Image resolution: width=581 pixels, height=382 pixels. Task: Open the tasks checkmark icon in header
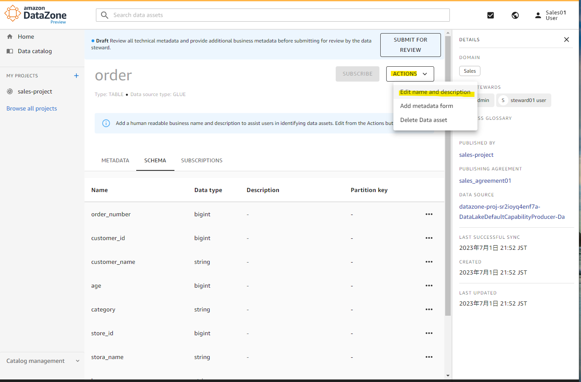pyautogui.click(x=491, y=15)
